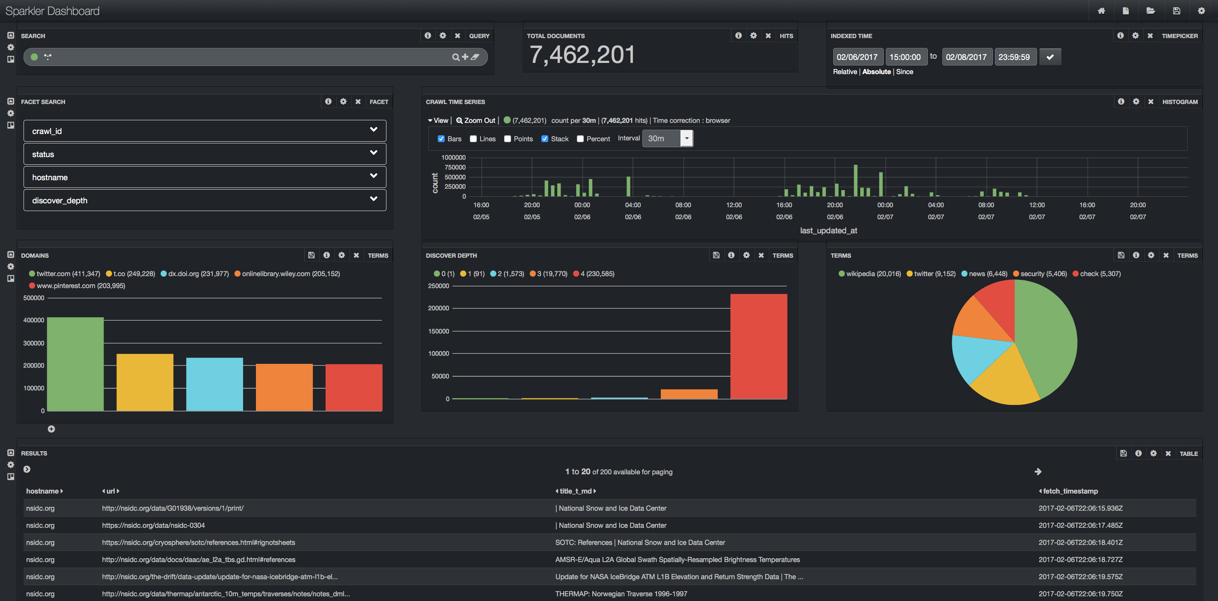
Task: Uncheck the Bars checkbox
Action: click(441, 139)
